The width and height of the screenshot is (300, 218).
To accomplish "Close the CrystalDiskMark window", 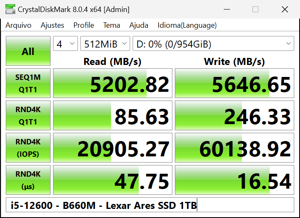I will 285,9.
